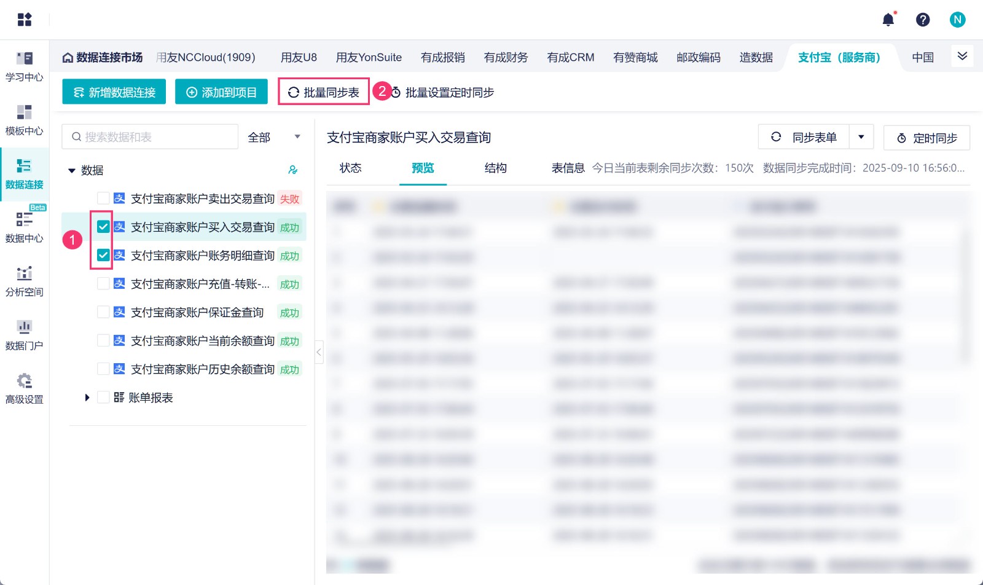
Task: Switch to 有赞商城 tab
Action: [635, 57]
